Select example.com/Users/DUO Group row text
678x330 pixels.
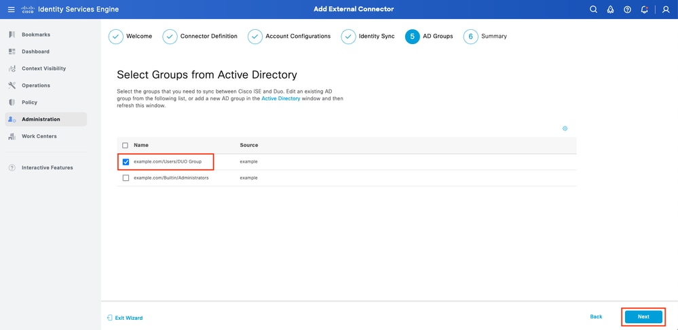click(168, 161)
